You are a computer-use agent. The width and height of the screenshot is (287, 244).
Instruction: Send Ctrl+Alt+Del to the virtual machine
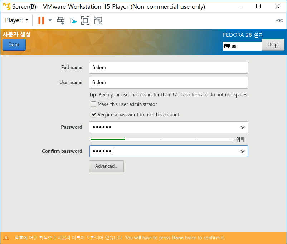point(61,20)
